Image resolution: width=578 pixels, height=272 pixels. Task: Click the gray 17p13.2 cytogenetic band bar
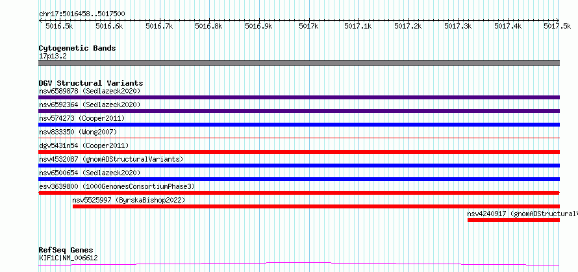[299, 63]
